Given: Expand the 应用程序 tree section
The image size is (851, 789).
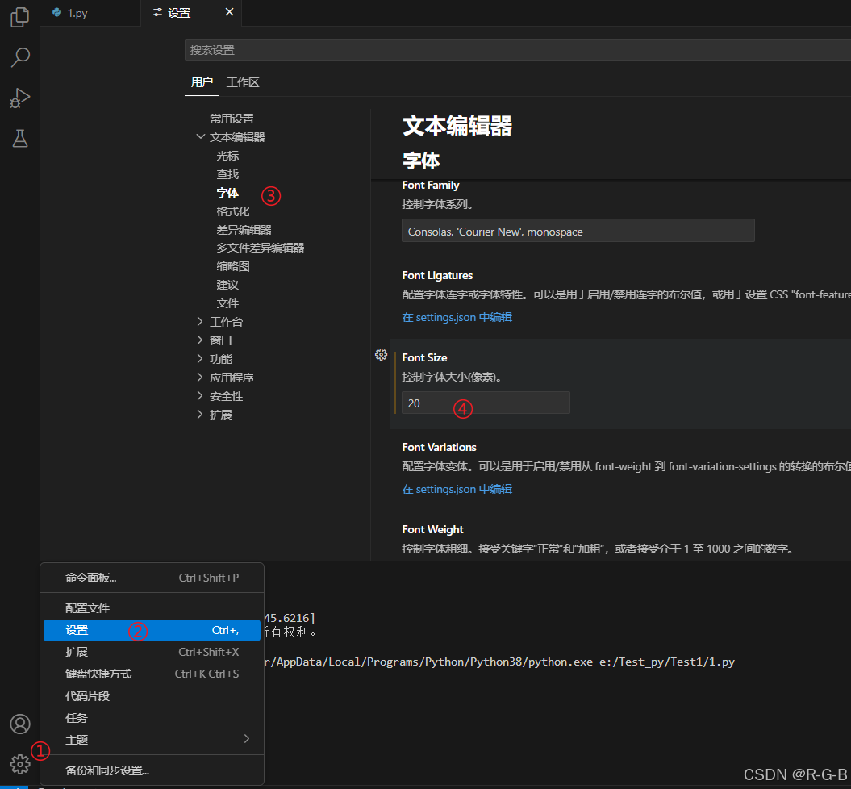Looking at the screenshot, I should point(200,377).
